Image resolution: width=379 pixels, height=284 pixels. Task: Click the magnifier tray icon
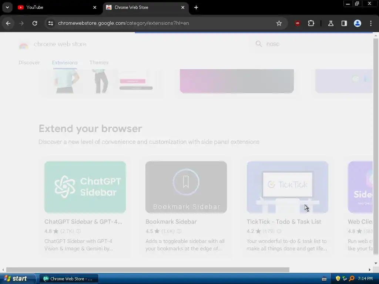point(352,279)
